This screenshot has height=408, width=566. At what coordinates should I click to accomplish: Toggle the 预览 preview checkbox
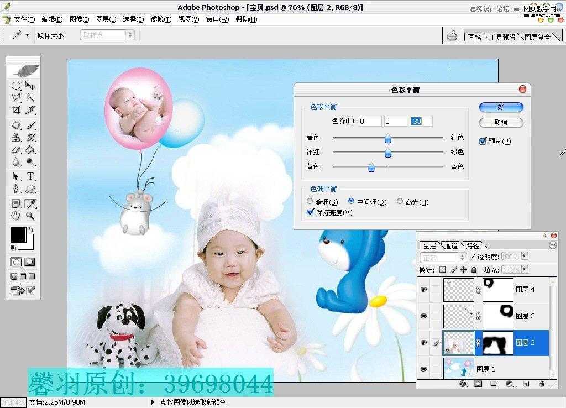click(x=484, y=141)
